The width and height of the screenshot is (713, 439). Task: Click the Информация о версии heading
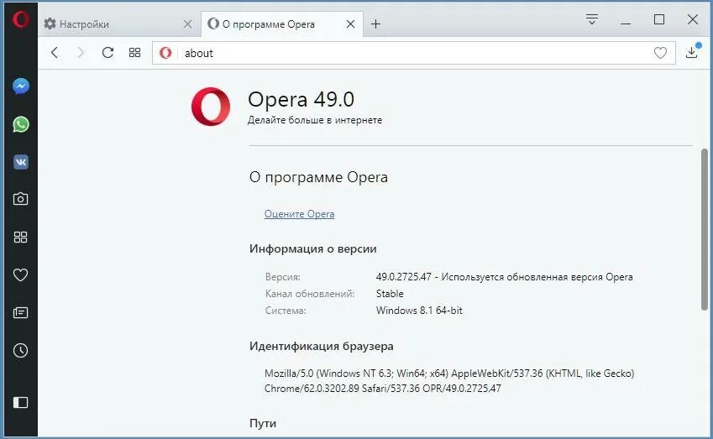click(x=313, y=248)
